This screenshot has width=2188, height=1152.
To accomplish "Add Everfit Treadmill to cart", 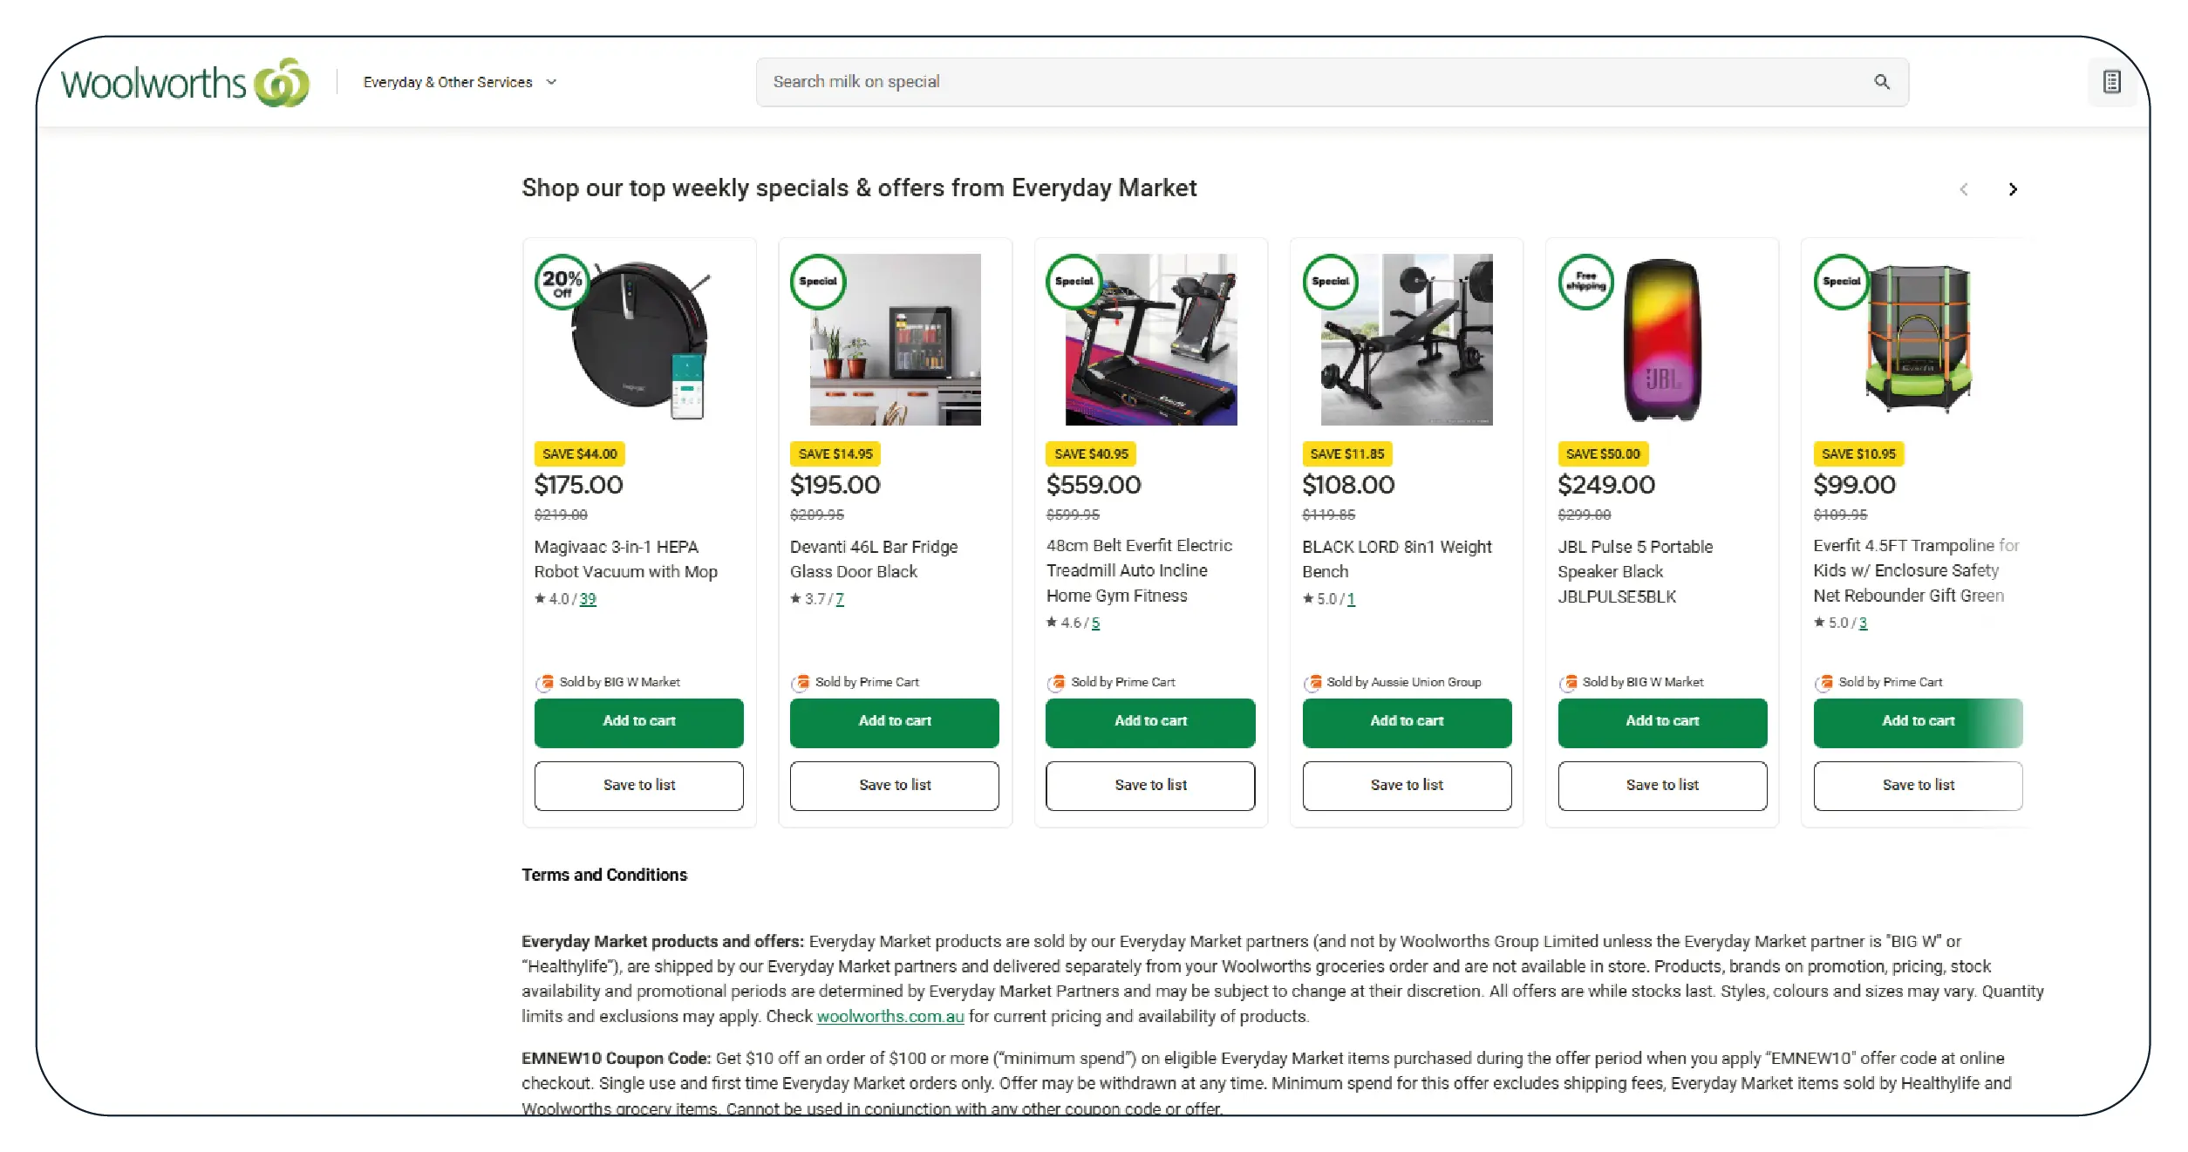I will [x=1150, y=722].
